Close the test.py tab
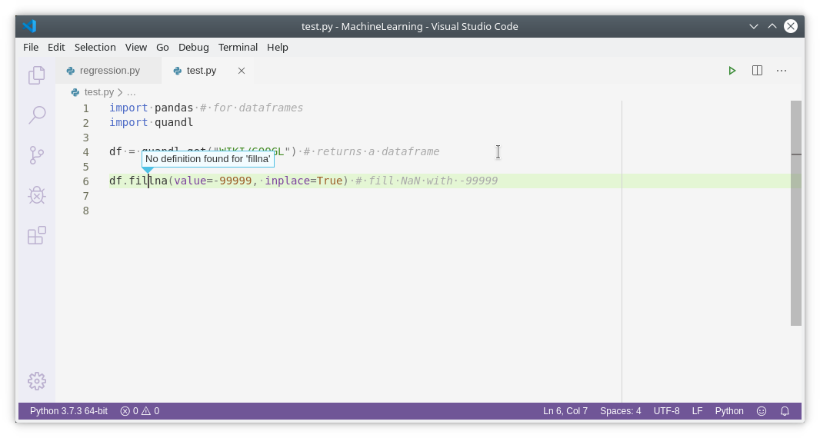The width and height of the screenshot is (820, 438). [242, 71]
